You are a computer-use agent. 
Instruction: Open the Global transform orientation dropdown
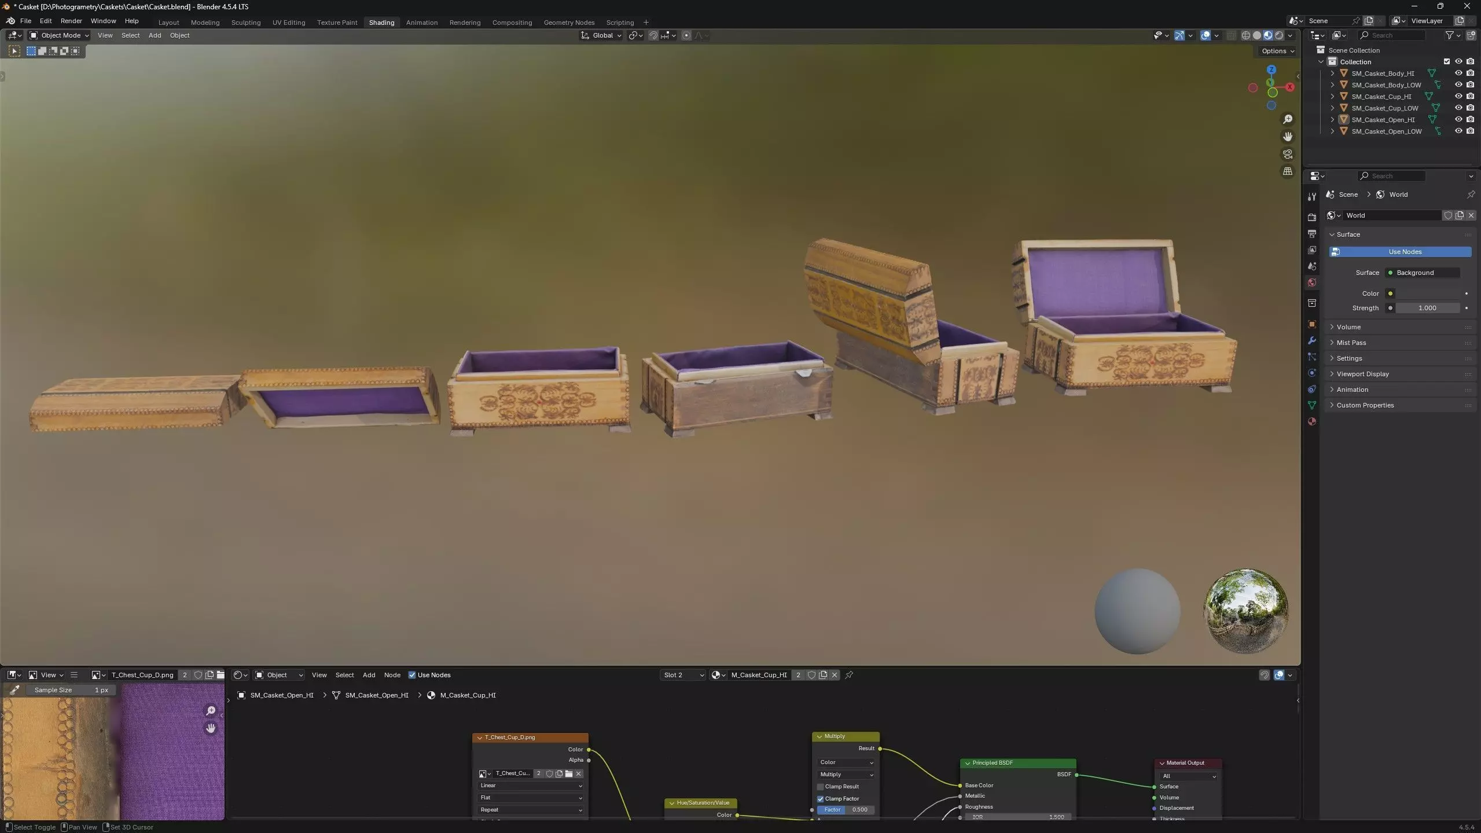pos(602,35)
